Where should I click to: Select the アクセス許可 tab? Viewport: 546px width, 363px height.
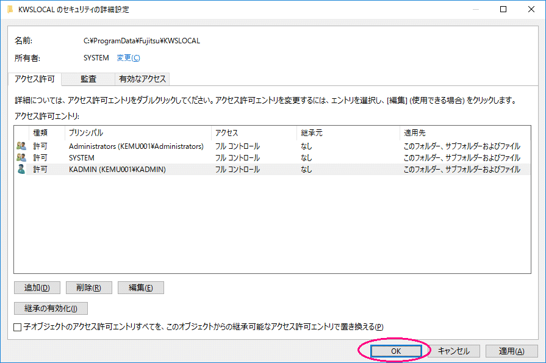[x=35, y=79]
